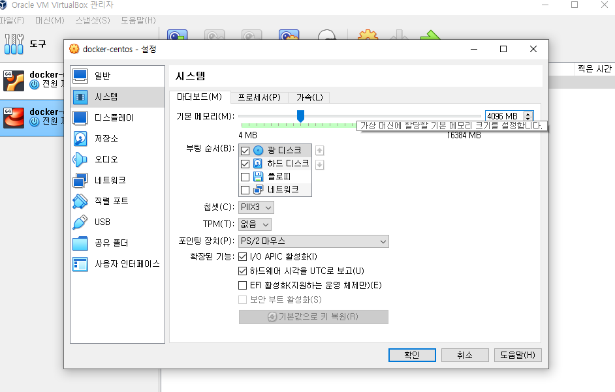
Task: Enable 플로피 boot checkbox
Action: pyautogui.click(x=245, y=177)
